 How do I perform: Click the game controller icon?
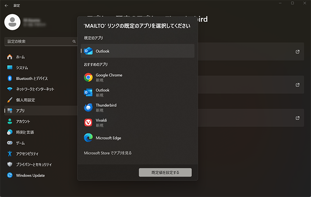coord(10,143)
